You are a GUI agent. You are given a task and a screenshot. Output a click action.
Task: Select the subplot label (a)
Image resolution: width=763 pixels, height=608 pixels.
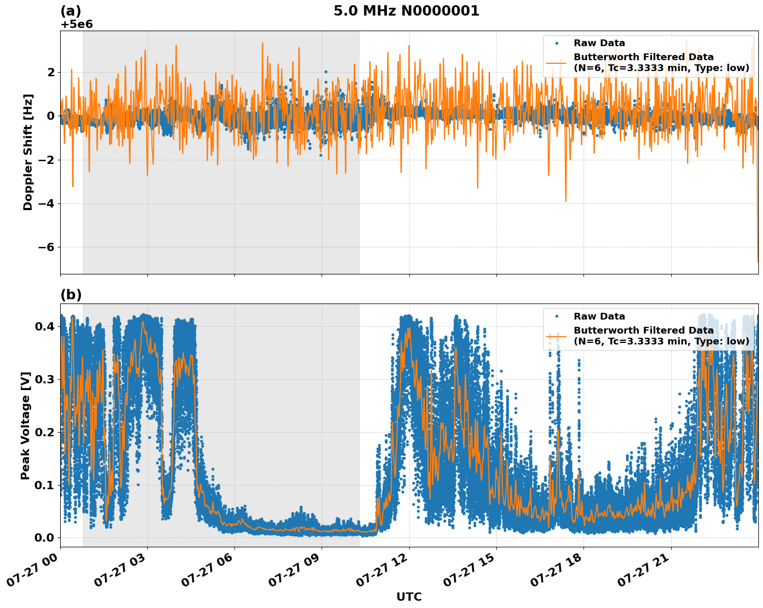pos(70,9)
